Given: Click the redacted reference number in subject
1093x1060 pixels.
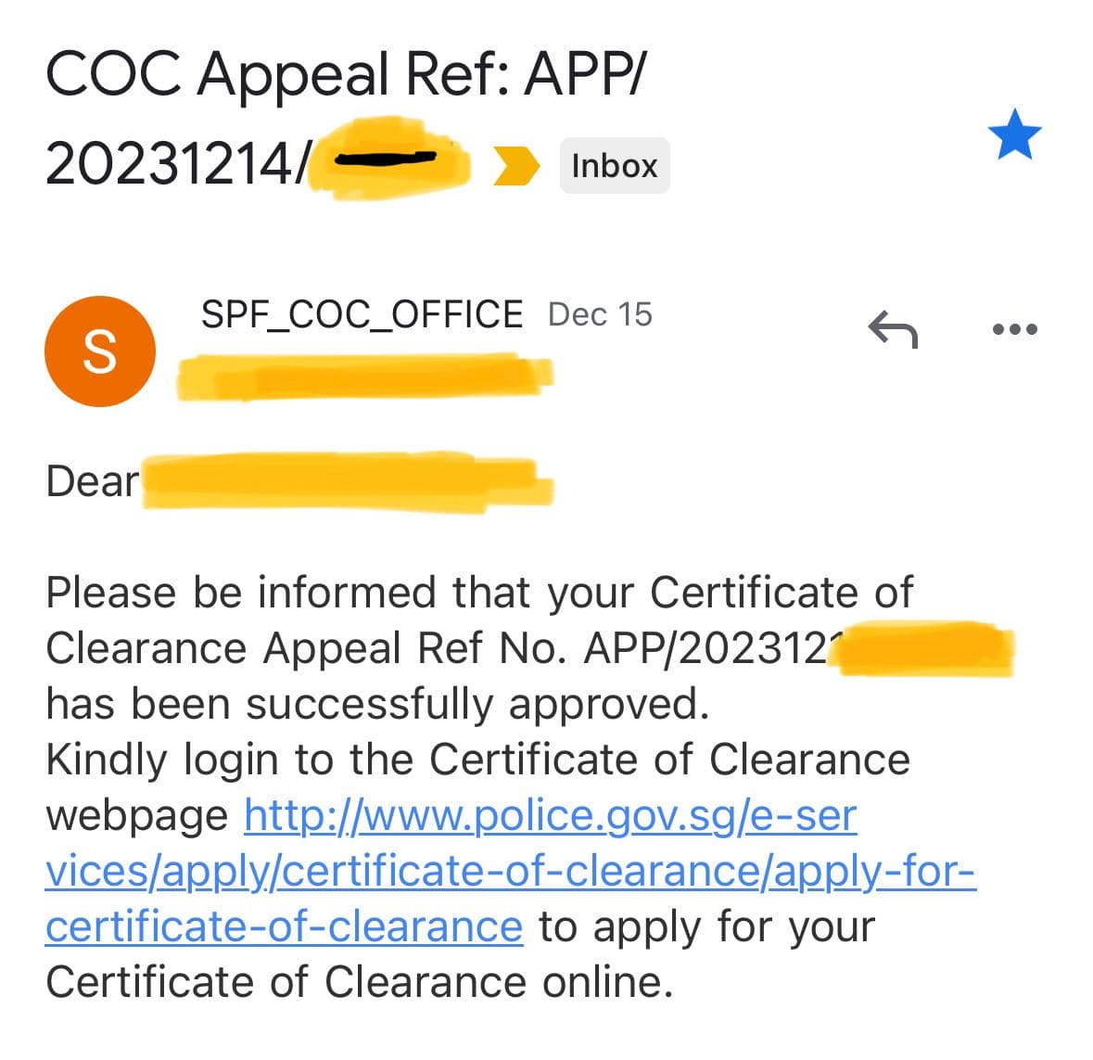Looking at the screenshot, I should [x=388, y=163].
